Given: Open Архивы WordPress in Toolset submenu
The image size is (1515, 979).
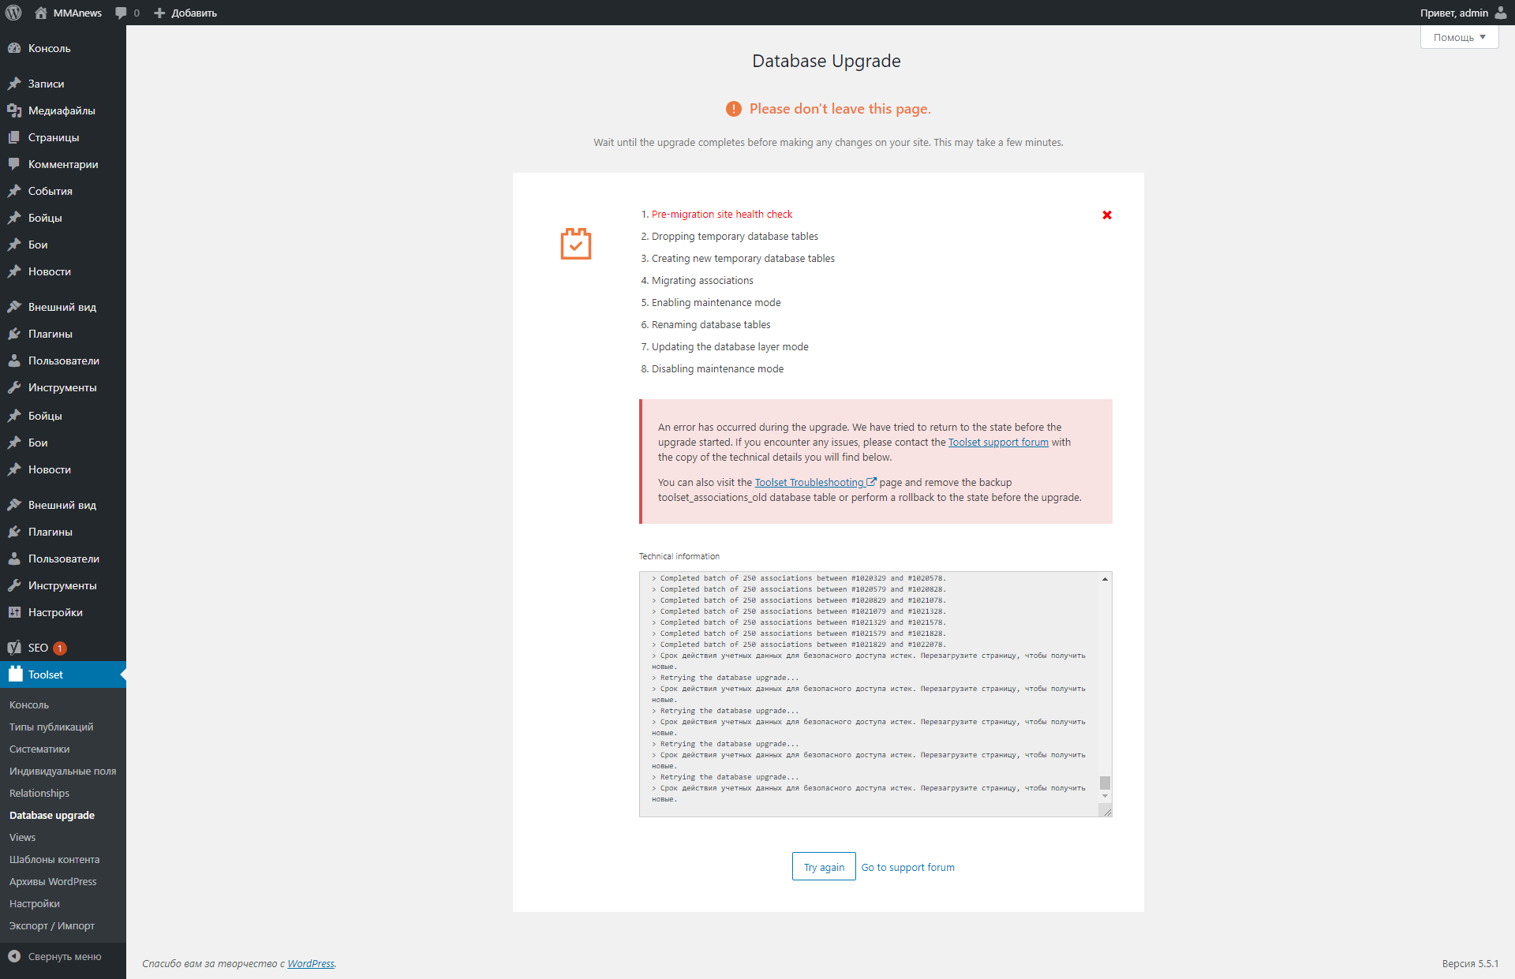Looking at the screenshot, I should (x=53, y=881).
